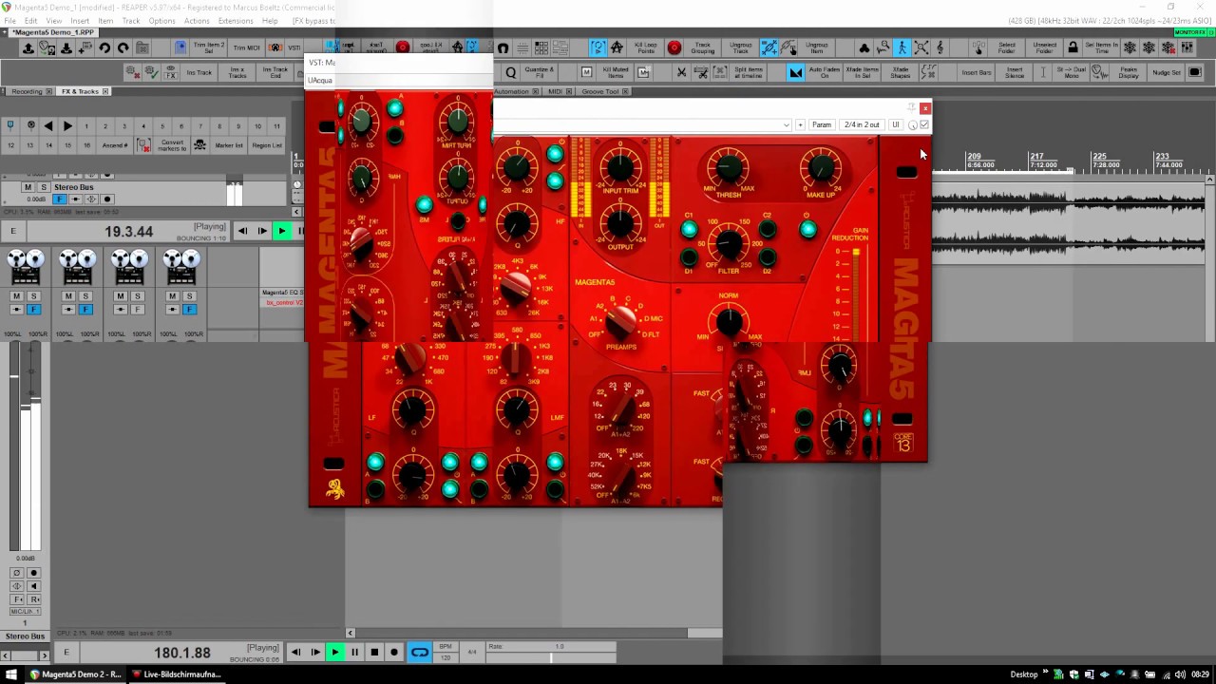
Task: Click the Insert Bars button
Action: click(x=977, y=72)
